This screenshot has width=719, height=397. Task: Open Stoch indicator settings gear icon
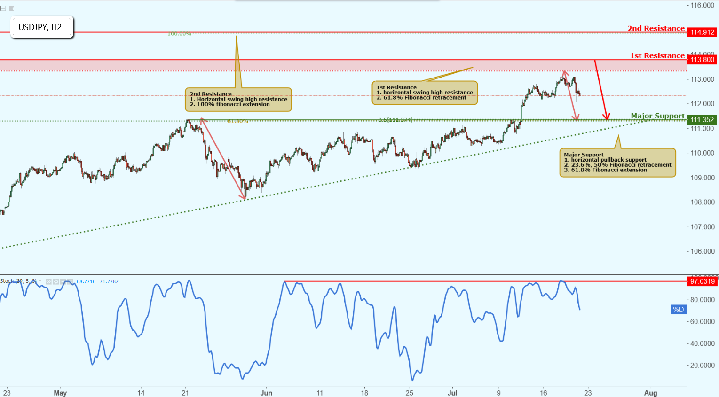pyautogui.click(x=56, y=281)
